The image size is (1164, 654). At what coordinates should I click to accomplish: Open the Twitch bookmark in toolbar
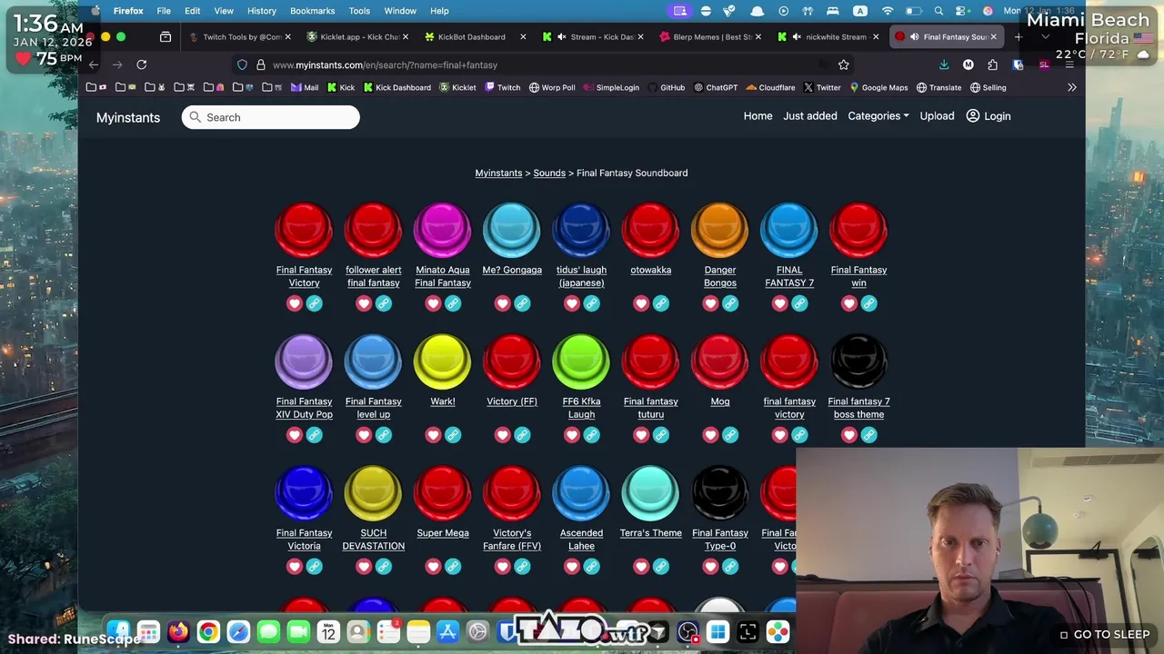pyautogui.click(x=502, y=87)
